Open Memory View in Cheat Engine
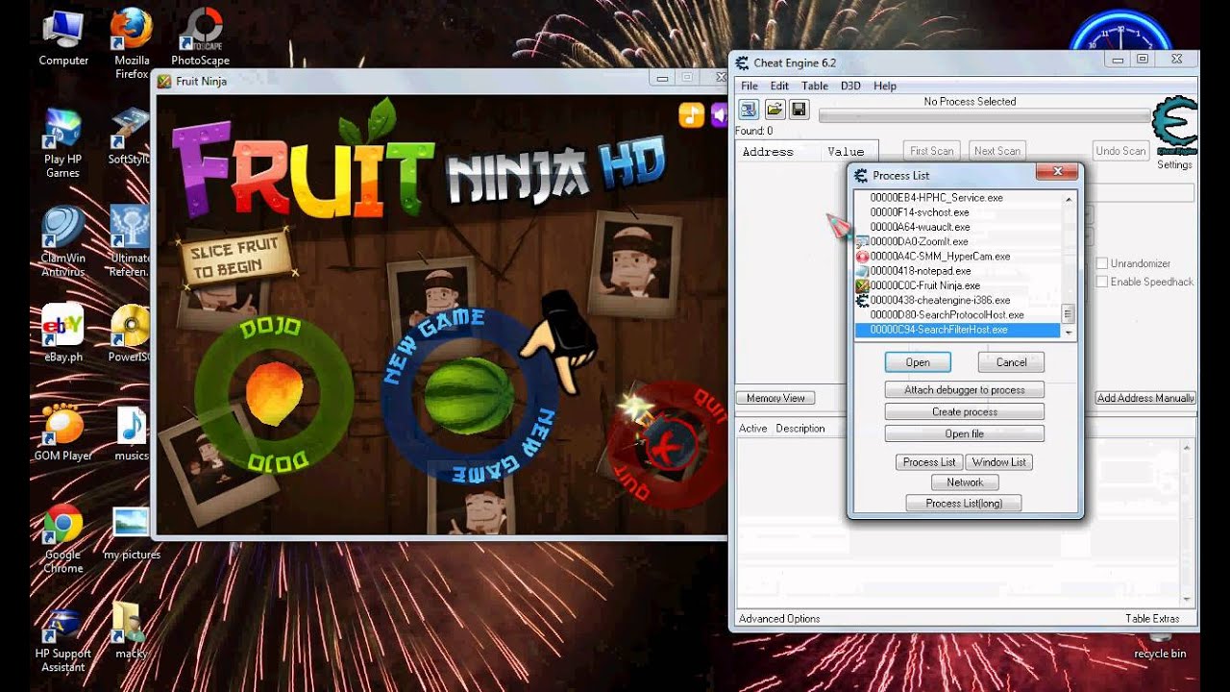This screenshot has height=692, width=1230. coord(775,398)
